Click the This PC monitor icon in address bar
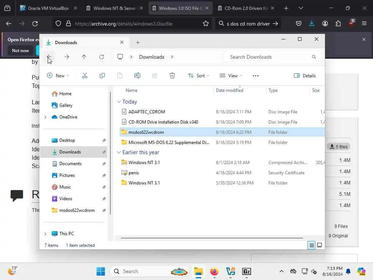 click(120, 57)
